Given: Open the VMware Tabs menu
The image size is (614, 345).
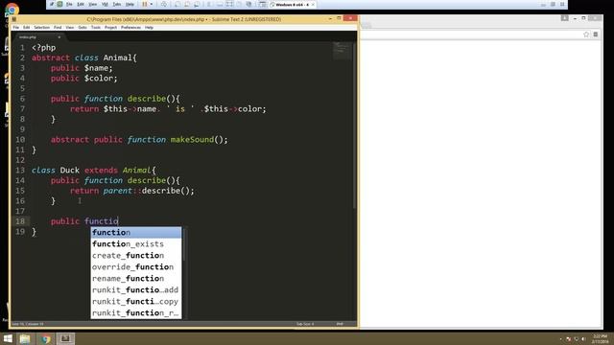Looking at the screenshot, I should (117, 4).
